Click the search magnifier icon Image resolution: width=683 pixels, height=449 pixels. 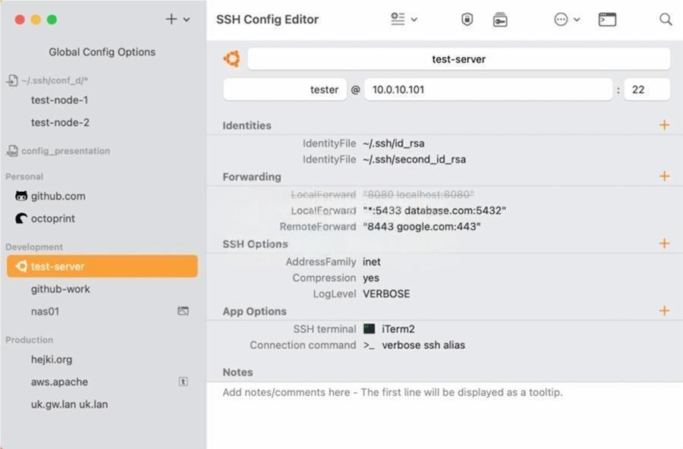(666, 20)
